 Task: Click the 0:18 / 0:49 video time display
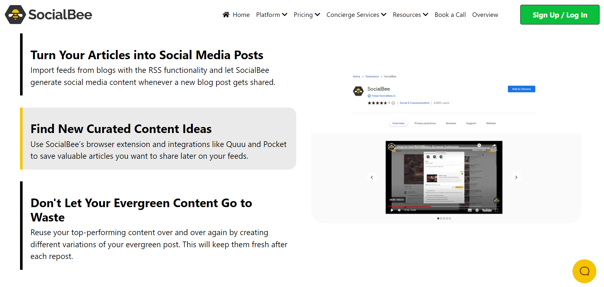[x=410, y=210]
